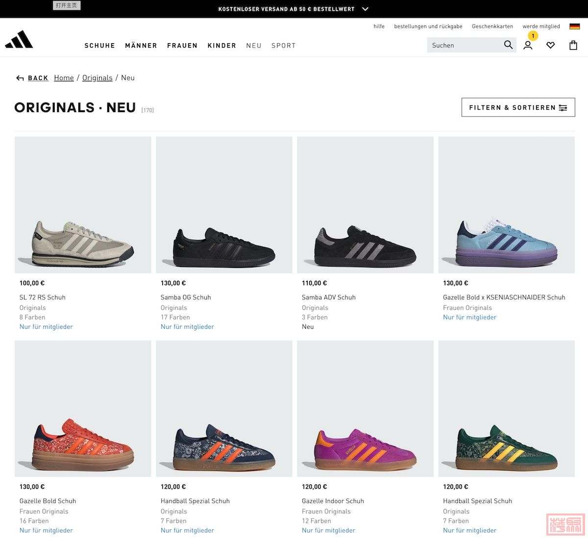Expand the free shipping banner chevron
588x538 pixels.
point(365,9)
